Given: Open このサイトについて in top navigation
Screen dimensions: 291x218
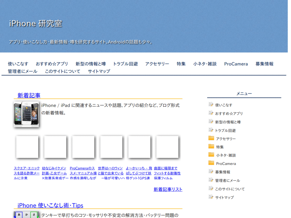Looking at the screenshot, I should (x=63, y=71).
